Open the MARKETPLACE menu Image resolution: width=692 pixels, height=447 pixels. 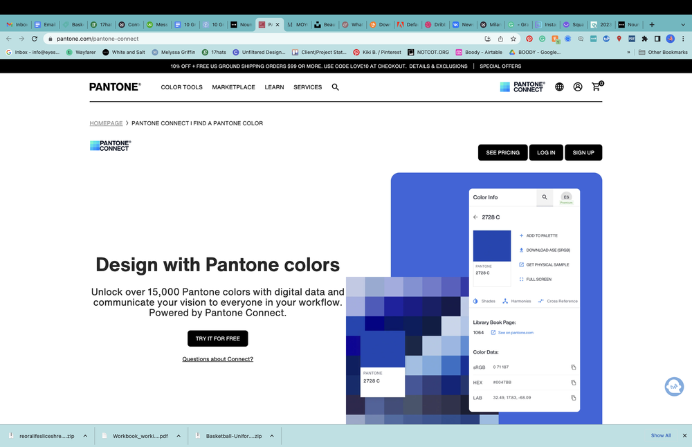(x=233, y=87)
